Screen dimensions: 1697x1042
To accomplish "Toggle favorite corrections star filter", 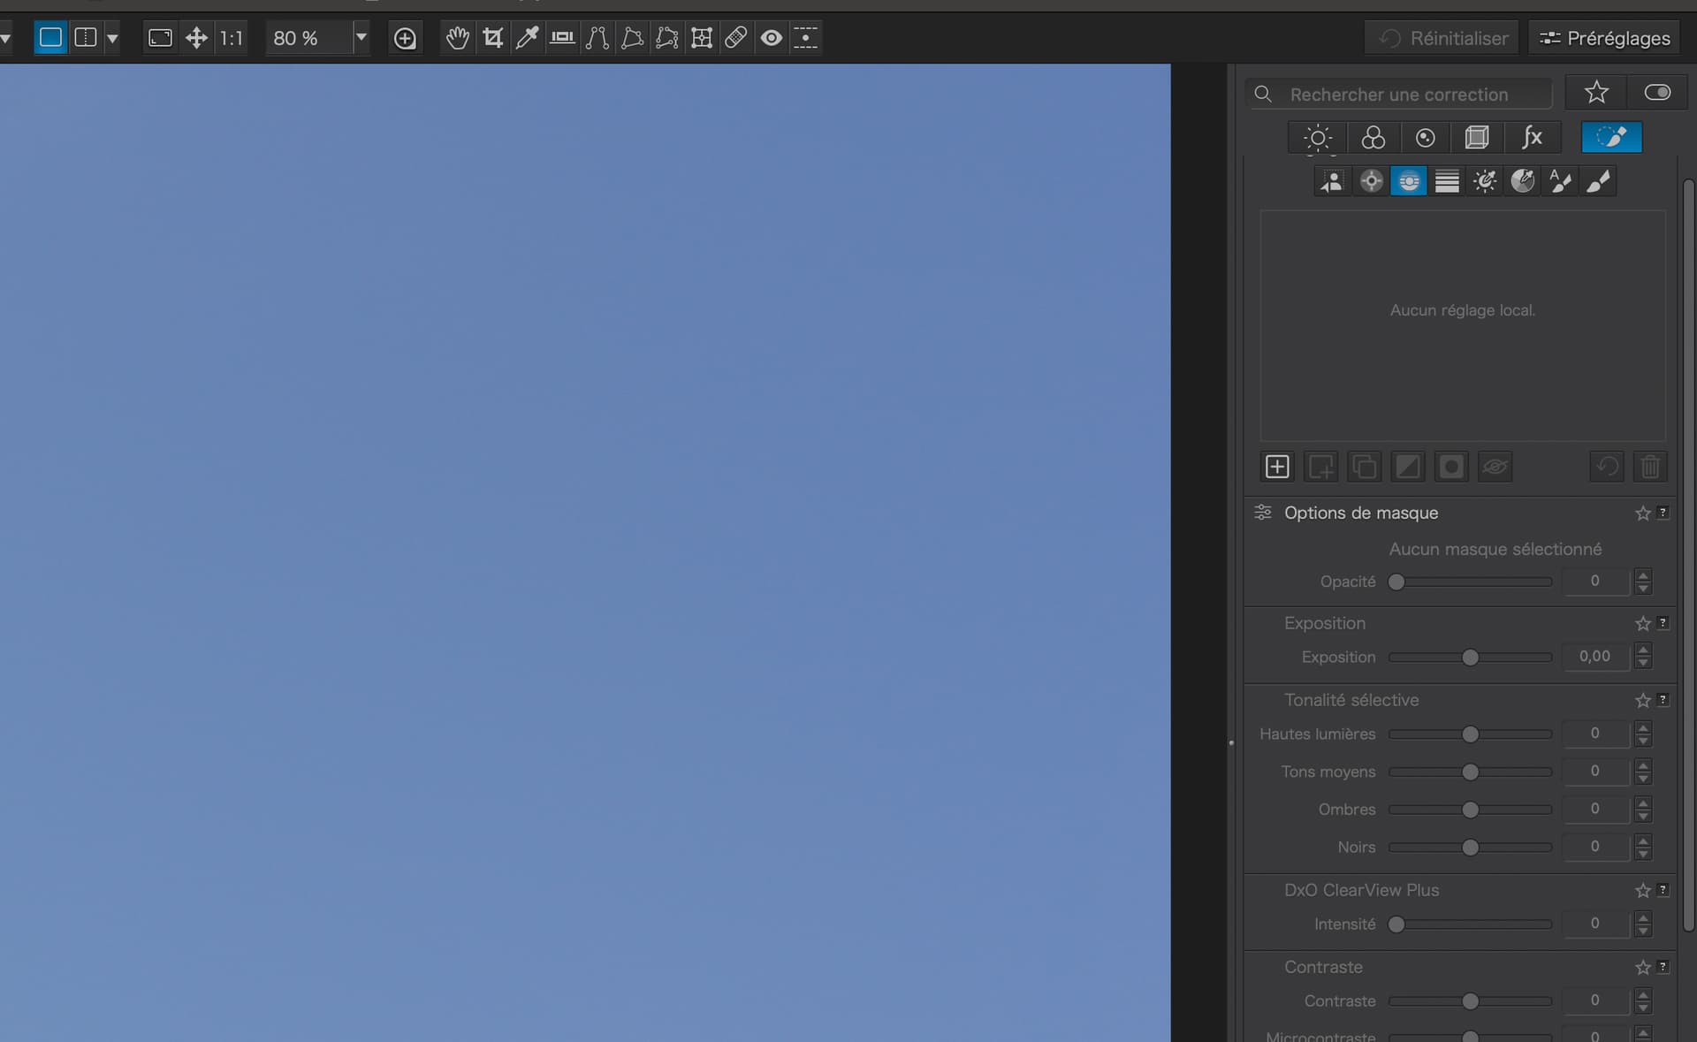I will click(1596, 93).
